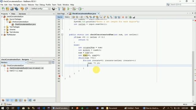The width and height of the screenshot is (196, 110).
Task: Click the Uncomment editor toolbar icon
Action: 134,17
